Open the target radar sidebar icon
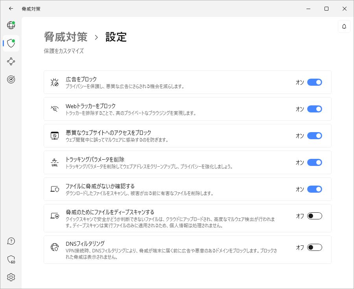Viewport: 354px width, 289px height. tap(11, 79)
